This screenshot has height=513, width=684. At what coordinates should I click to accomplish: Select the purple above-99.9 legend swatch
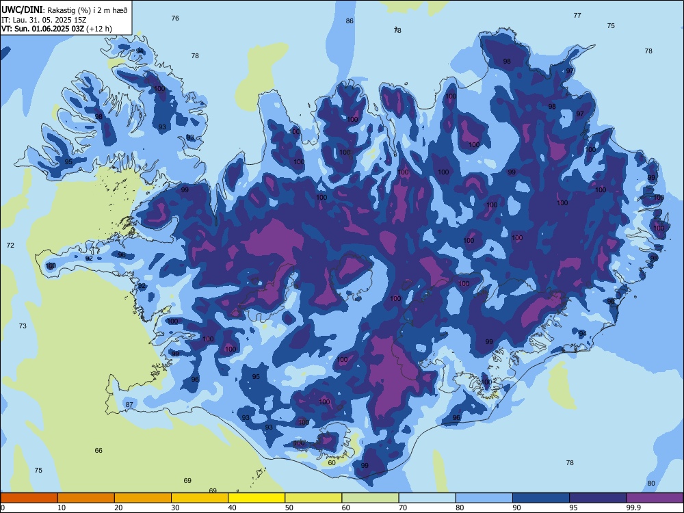(x=655, y=498)
